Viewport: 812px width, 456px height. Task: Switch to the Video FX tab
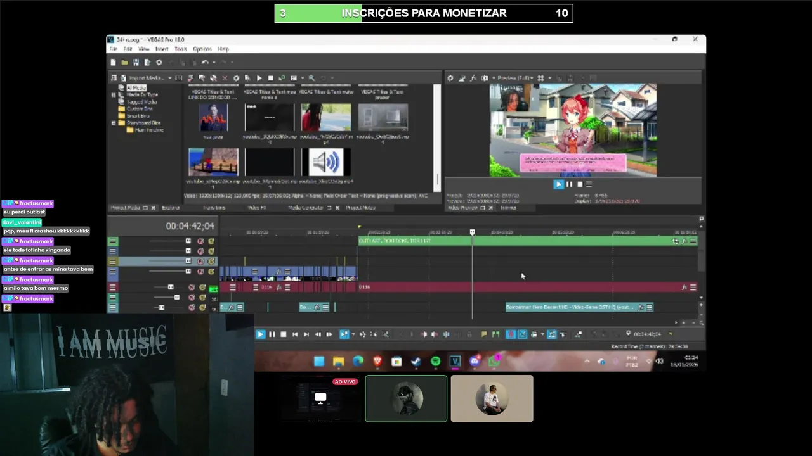pyautogui.click(x=257, y=208)
